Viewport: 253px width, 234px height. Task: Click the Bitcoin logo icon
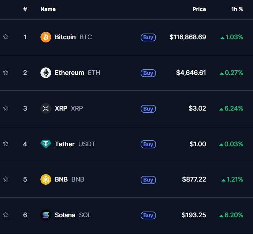(x=46, y=37)
